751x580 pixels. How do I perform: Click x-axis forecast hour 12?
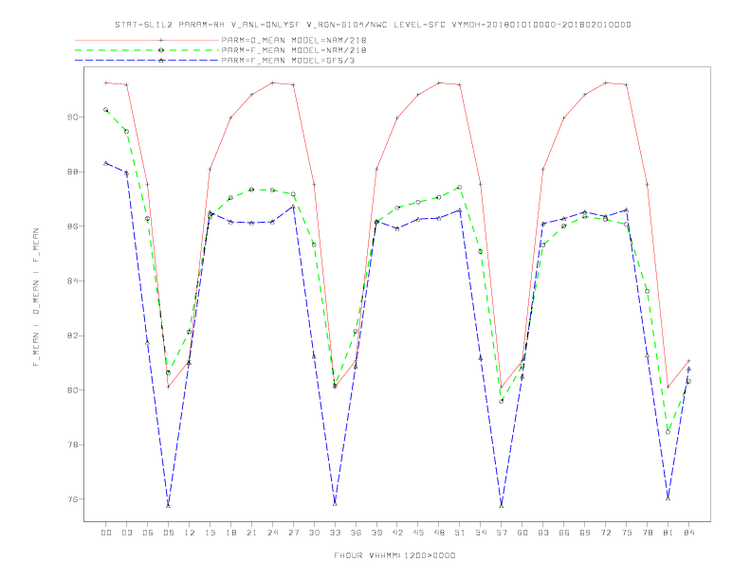point(190,533)
